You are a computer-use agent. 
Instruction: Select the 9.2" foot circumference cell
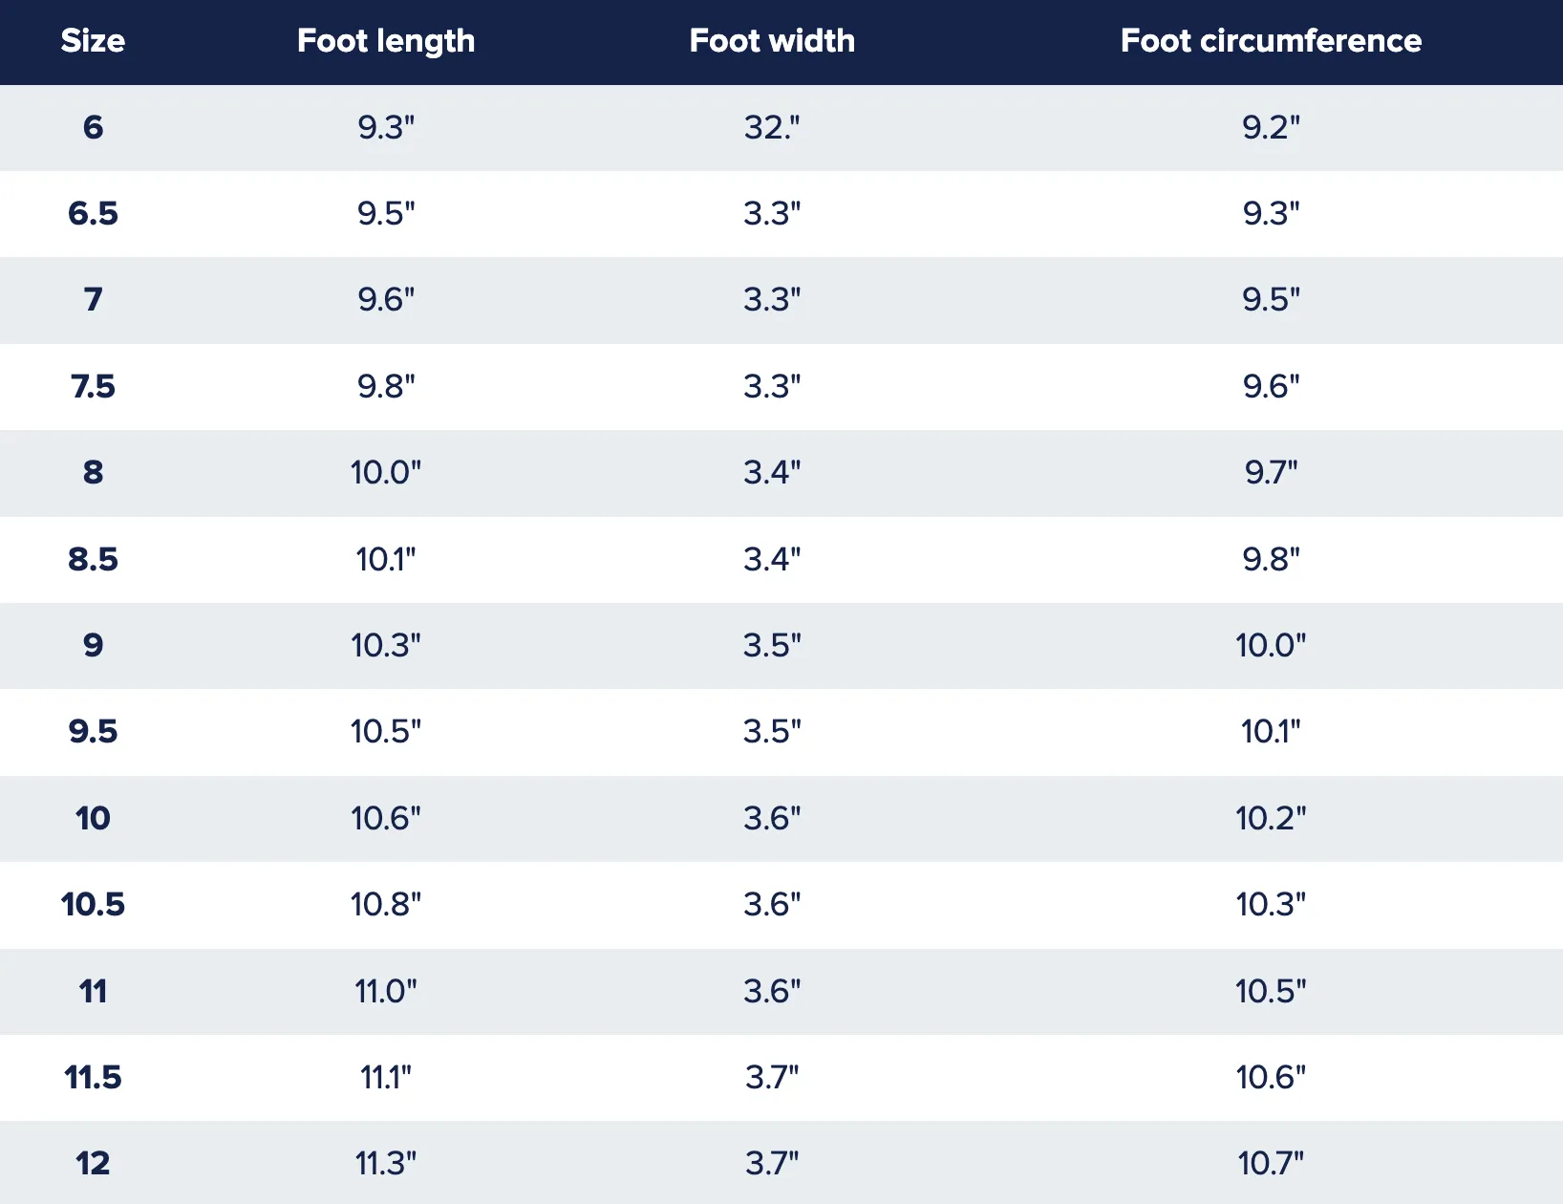1271,127
